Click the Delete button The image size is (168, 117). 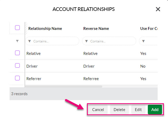(x=119, y=109)
